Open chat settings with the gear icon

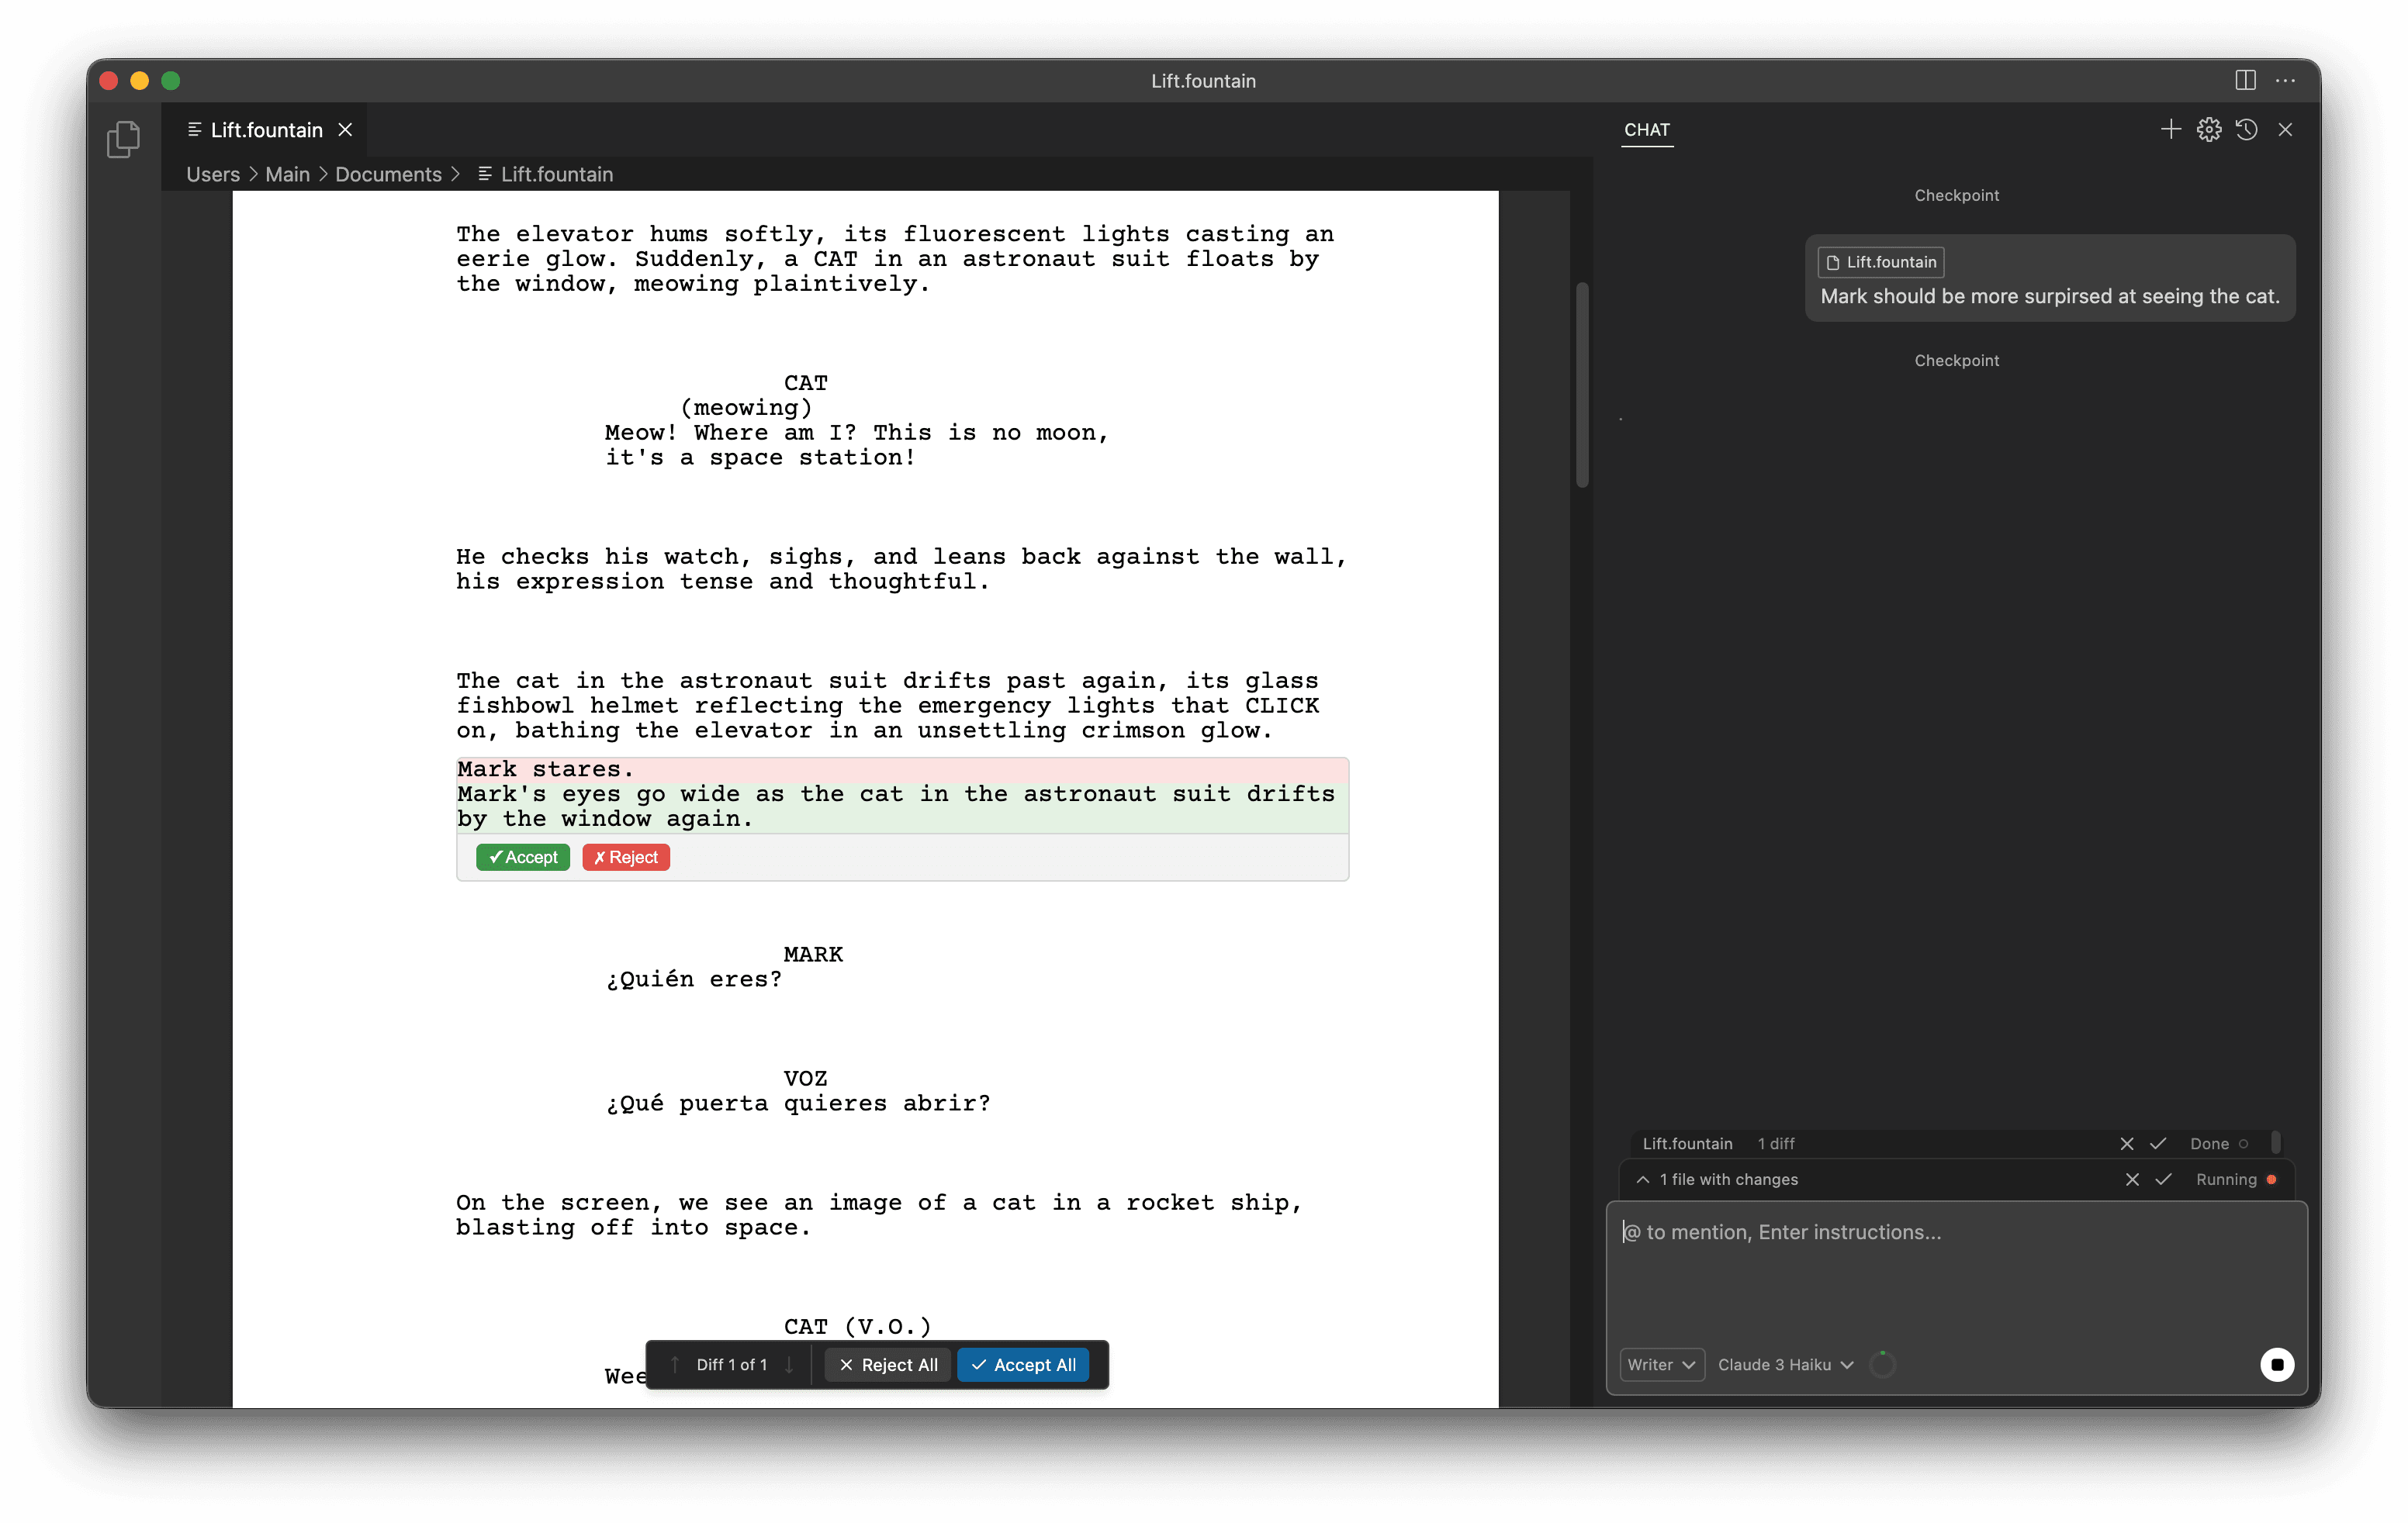pos(2209,129)
